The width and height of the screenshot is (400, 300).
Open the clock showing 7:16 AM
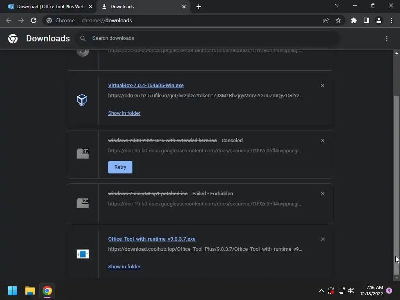(371, 291)
